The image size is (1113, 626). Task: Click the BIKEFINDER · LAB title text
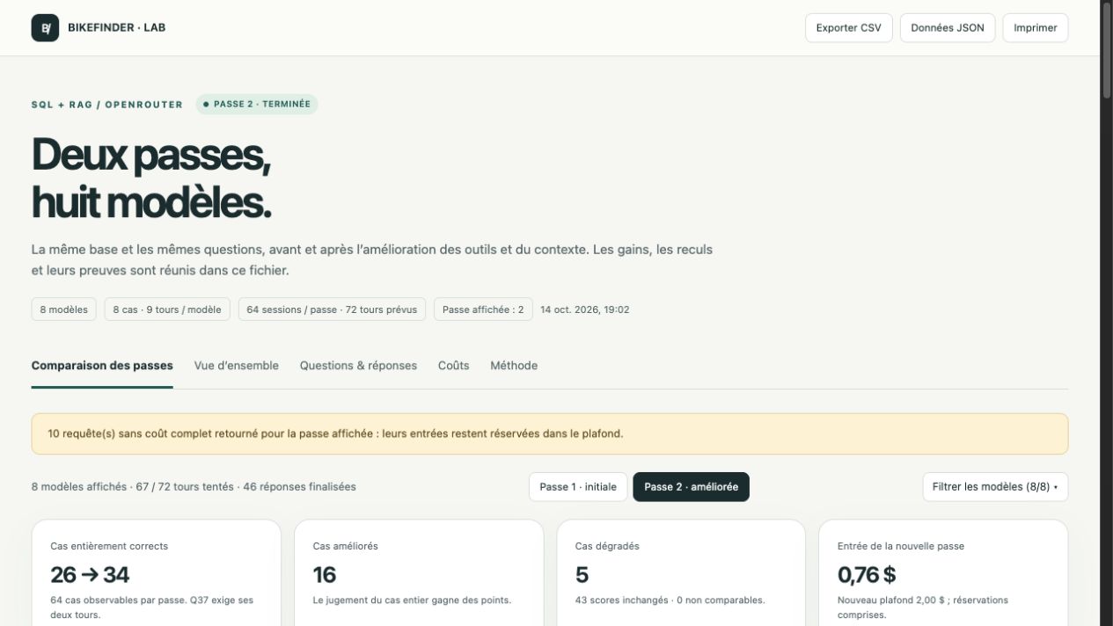click(117, 27)
